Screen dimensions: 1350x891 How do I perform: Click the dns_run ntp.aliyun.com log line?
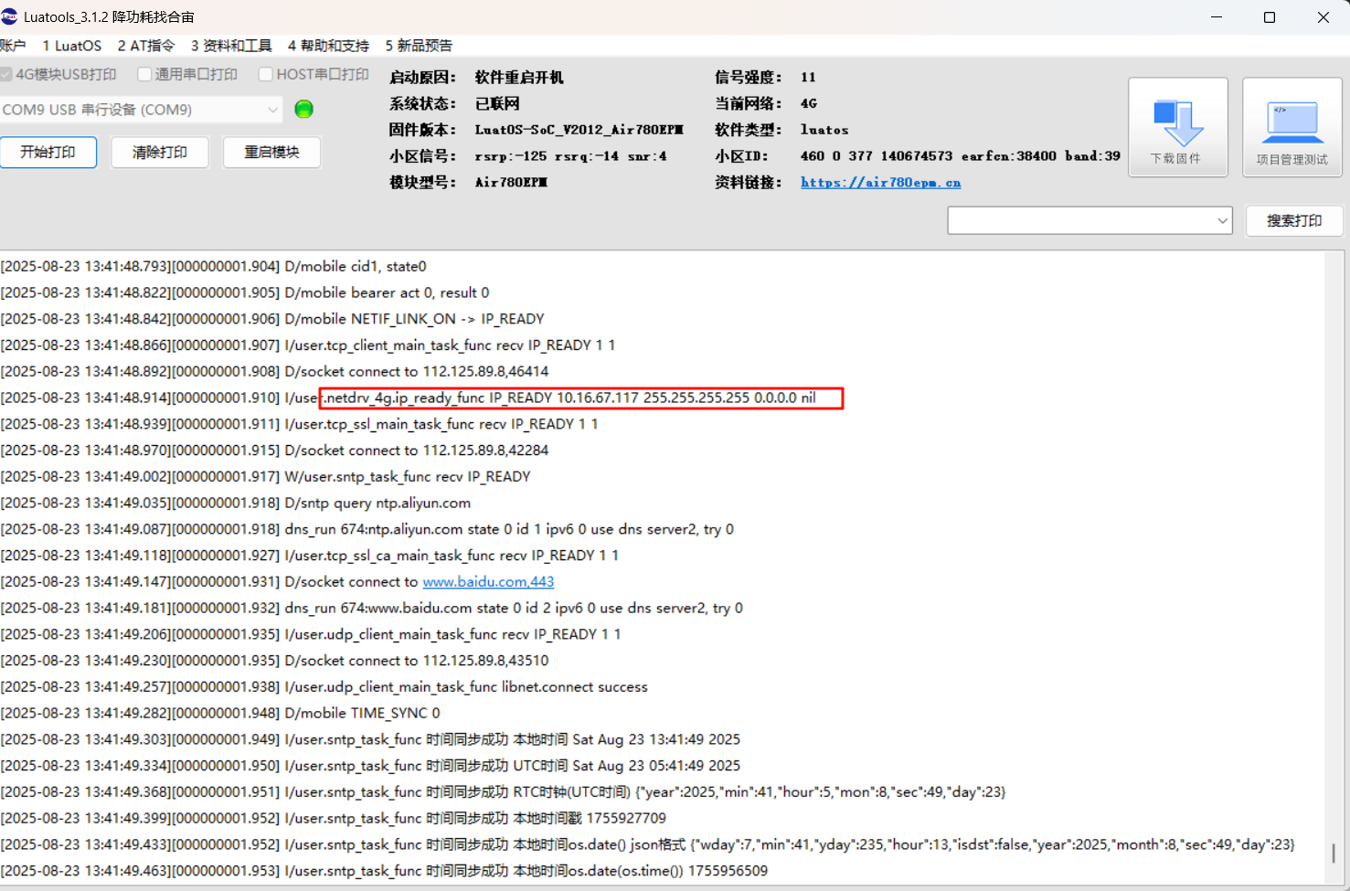pos(367,529)
